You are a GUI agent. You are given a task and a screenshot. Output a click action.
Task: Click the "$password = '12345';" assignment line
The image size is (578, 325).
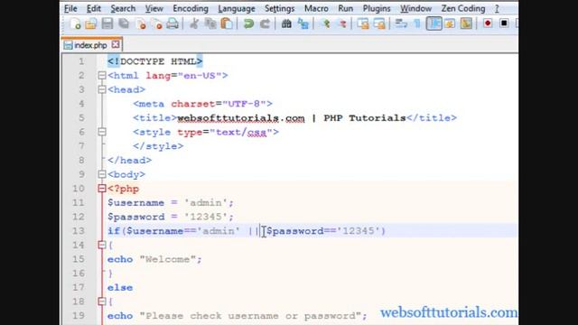(x=171, y=217)
